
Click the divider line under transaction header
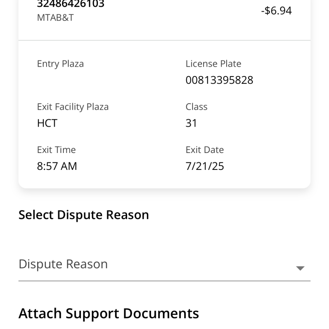point(164,40)
